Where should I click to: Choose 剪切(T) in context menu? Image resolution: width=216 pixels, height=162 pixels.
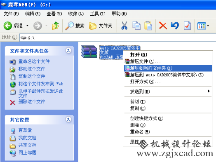coord(168,101)
